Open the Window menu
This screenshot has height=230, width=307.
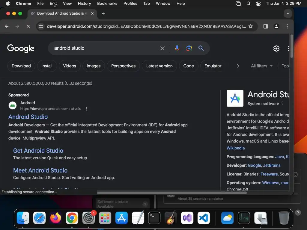(x=163, y=4)
